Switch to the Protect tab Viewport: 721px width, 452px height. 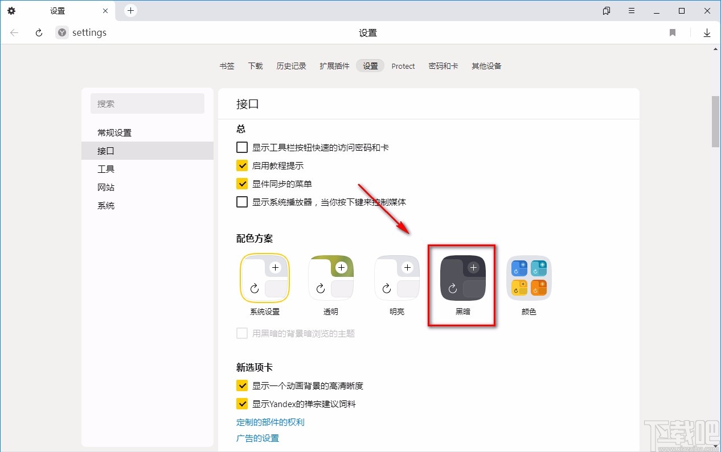point(403,66)
